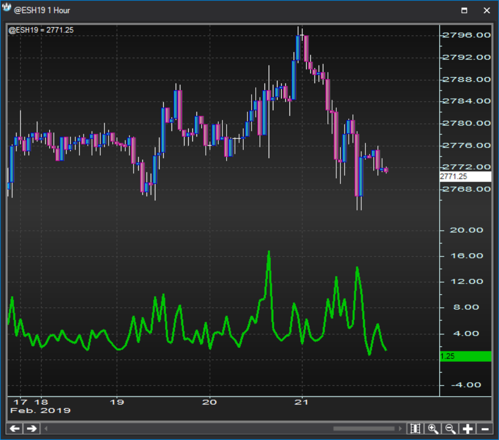Click the date label 20 on the time axis
This screenshot has height=440, width=499.
coord(209,402)
